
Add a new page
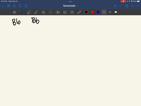pyautogui.click(x=127, y=6)
